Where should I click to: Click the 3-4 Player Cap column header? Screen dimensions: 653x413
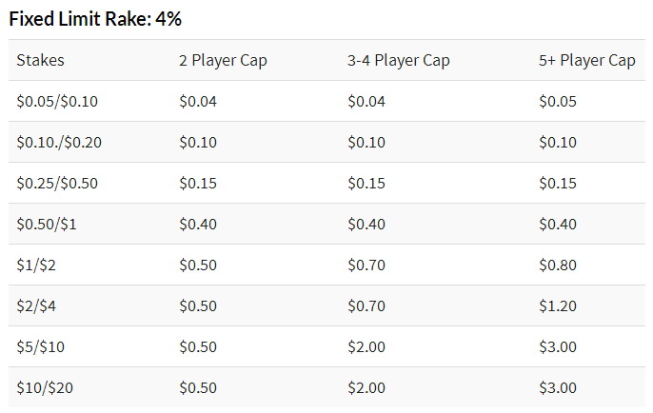(399, 60)
